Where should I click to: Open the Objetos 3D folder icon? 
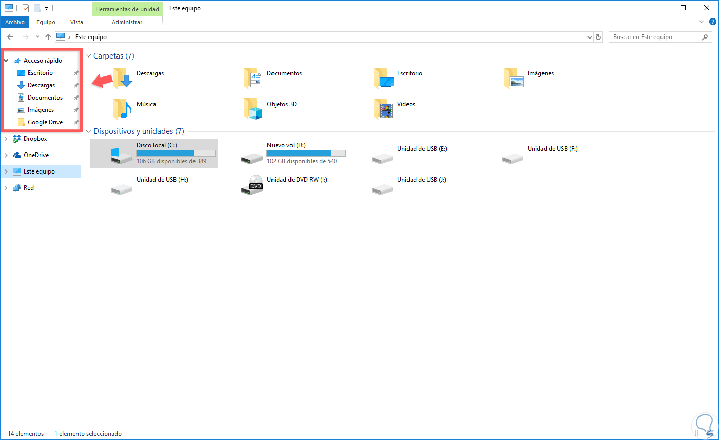click(x=253, y=109)
